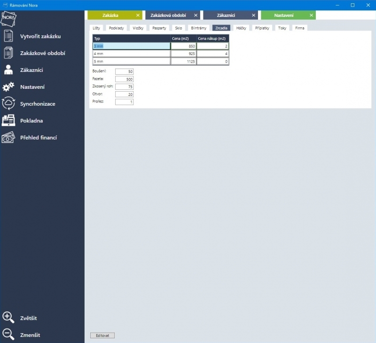Click the Vytvořit zakázku document icon

pos(8,36)
